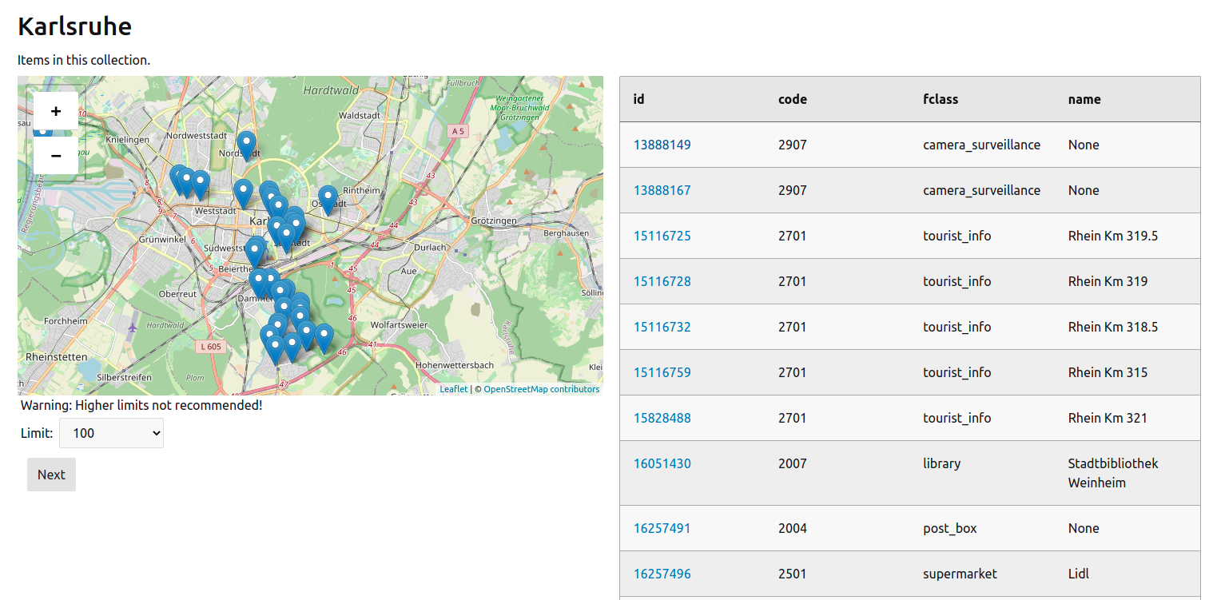Click the fclass column header
This screenshot has width=1205, height=600.
pyautogui.click(x=940, y=99)
